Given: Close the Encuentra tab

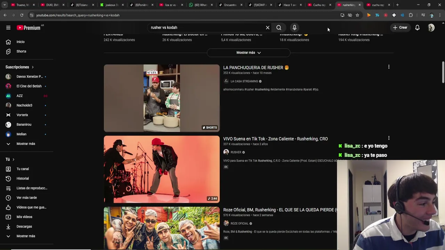Looking at the screenshot, I should click(x=241, y=5).
